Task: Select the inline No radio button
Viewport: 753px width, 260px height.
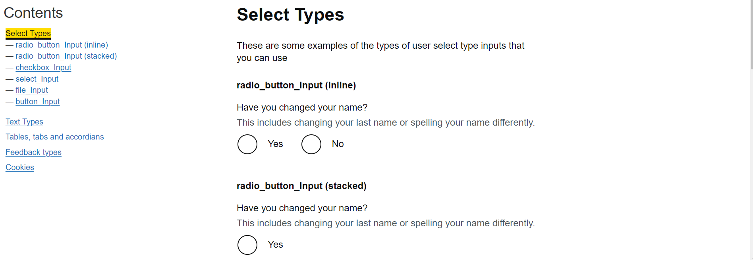Action: pos(311,144)
